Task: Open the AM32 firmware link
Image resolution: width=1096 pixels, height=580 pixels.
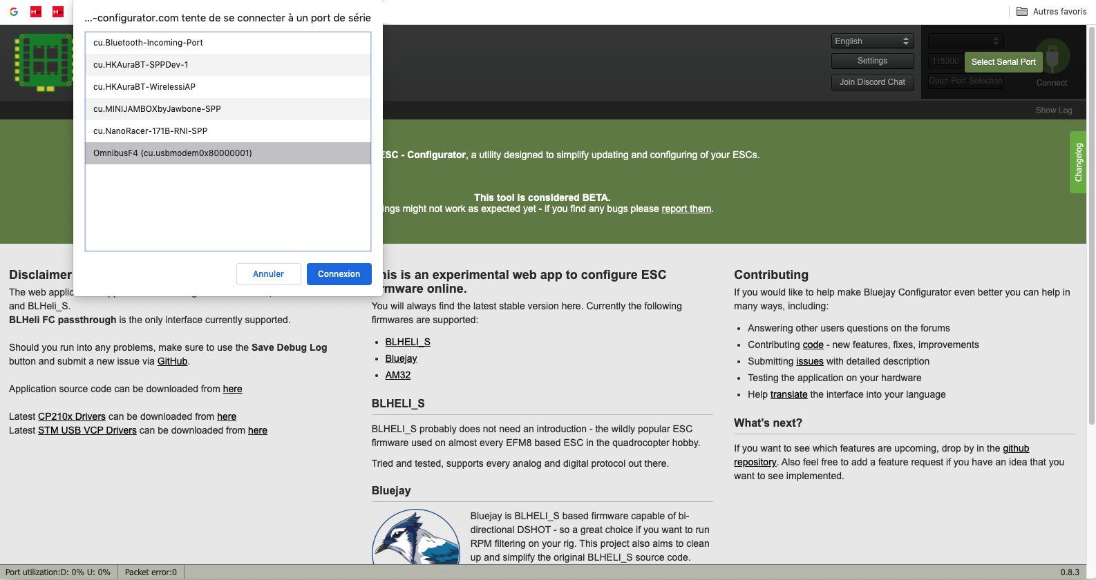Action: click(398, 375)
